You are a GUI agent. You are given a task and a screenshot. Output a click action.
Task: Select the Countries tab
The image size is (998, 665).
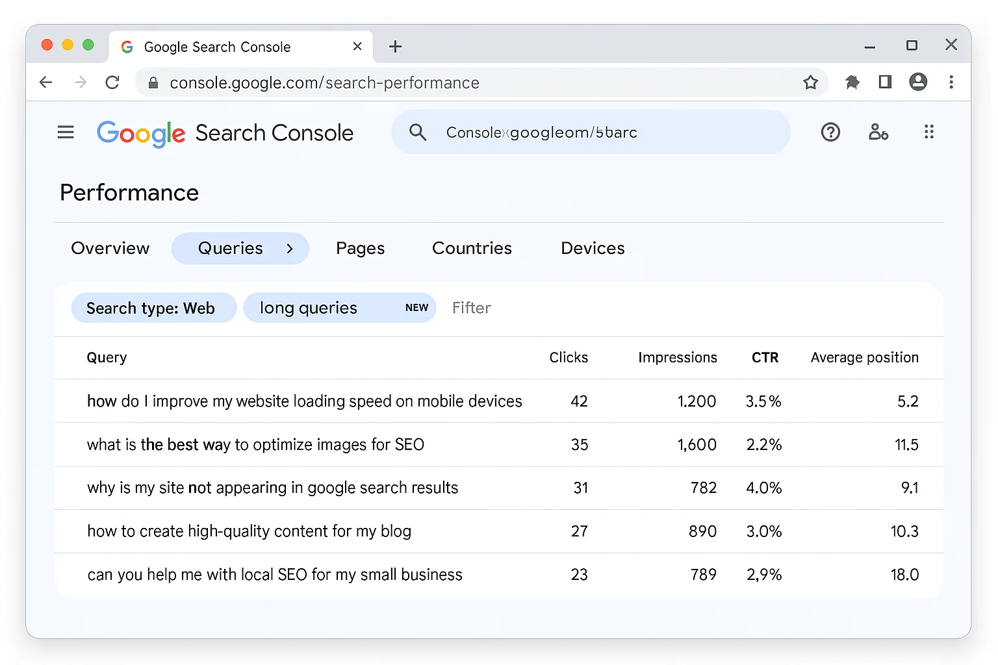(x=472, y=248)
